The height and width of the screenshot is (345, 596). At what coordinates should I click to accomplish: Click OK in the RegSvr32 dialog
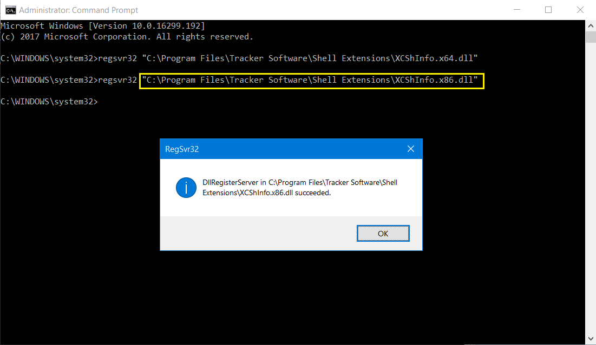tap(383, 234)
